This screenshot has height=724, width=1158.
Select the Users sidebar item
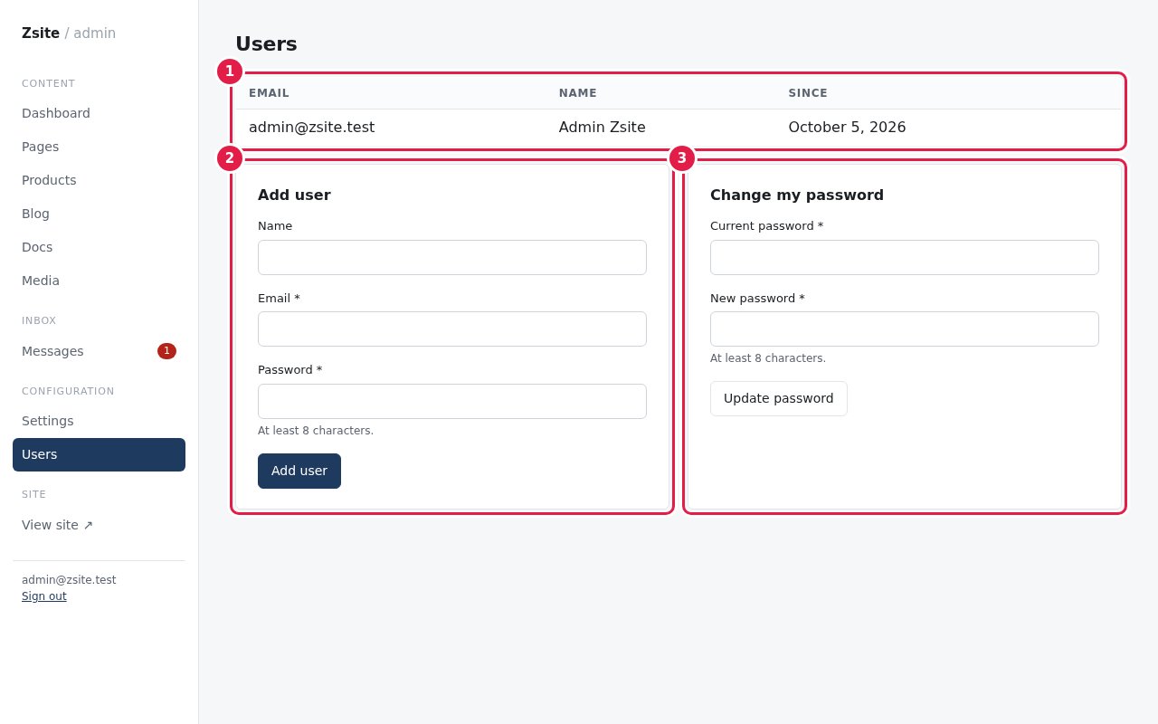click(99, 454)
